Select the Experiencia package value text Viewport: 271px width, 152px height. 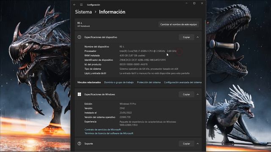[148, 123]
